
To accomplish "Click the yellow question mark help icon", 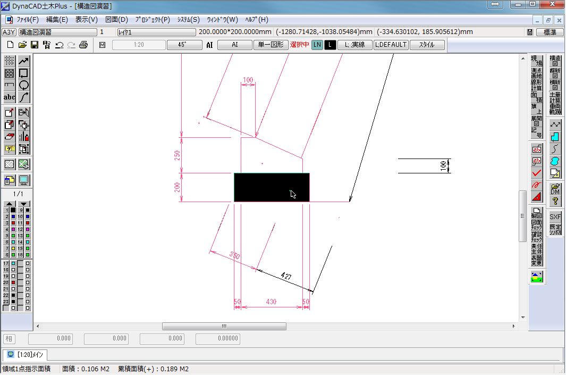I will (555, 201).
